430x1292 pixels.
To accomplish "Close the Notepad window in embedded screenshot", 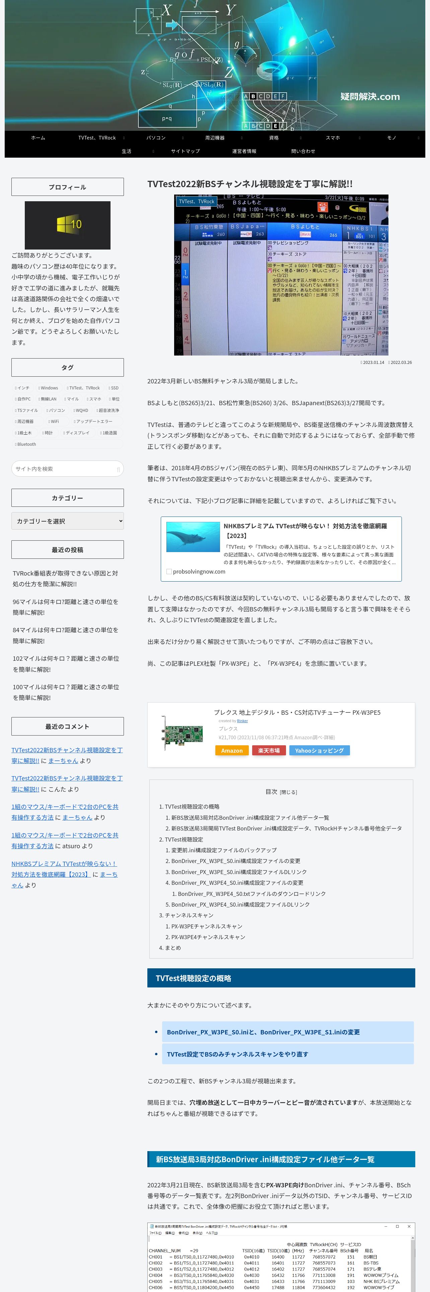I will pos(409,1226).
